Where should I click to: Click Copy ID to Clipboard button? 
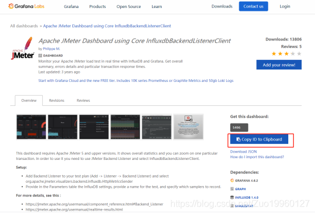pos(259,139)
